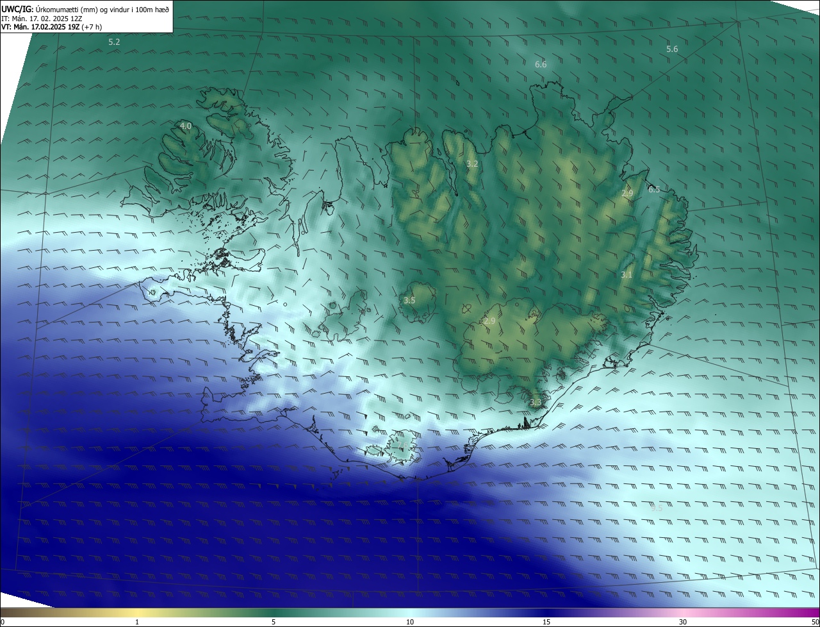Click the 5.2 value label on the map
The height and width of the screenshot is (627, 820).
pyautogui.click(x=114, y=42)
